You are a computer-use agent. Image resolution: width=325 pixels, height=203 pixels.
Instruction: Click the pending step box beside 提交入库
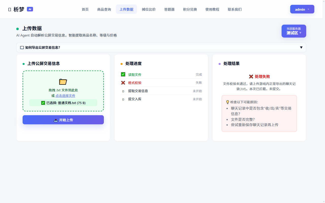tap(123, 99)
